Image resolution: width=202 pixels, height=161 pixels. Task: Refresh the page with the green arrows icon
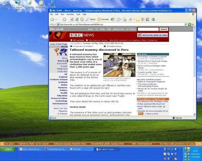pyautogui.click(x=77, y=19)
